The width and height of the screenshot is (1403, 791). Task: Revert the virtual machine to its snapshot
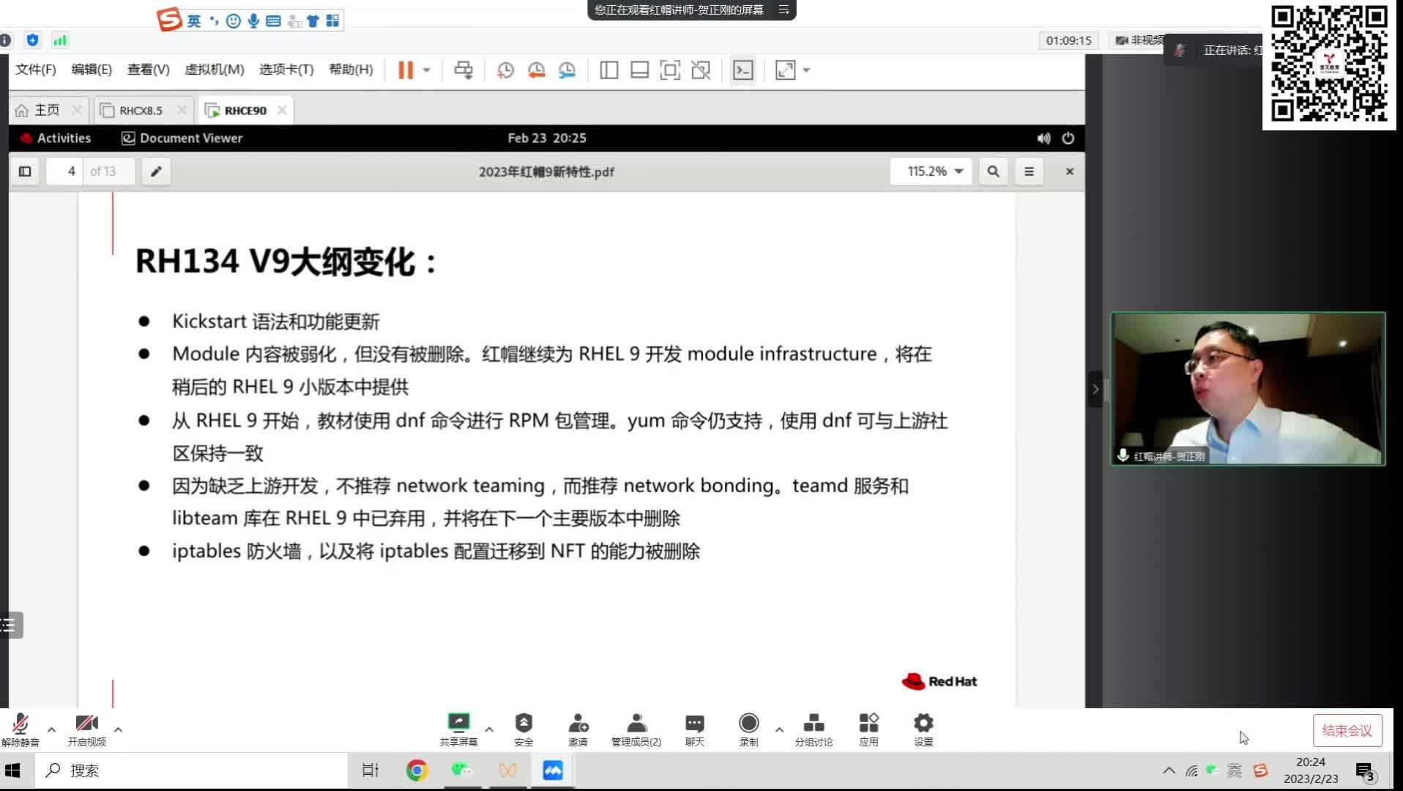pyautogui.click(x=536, y=70)
